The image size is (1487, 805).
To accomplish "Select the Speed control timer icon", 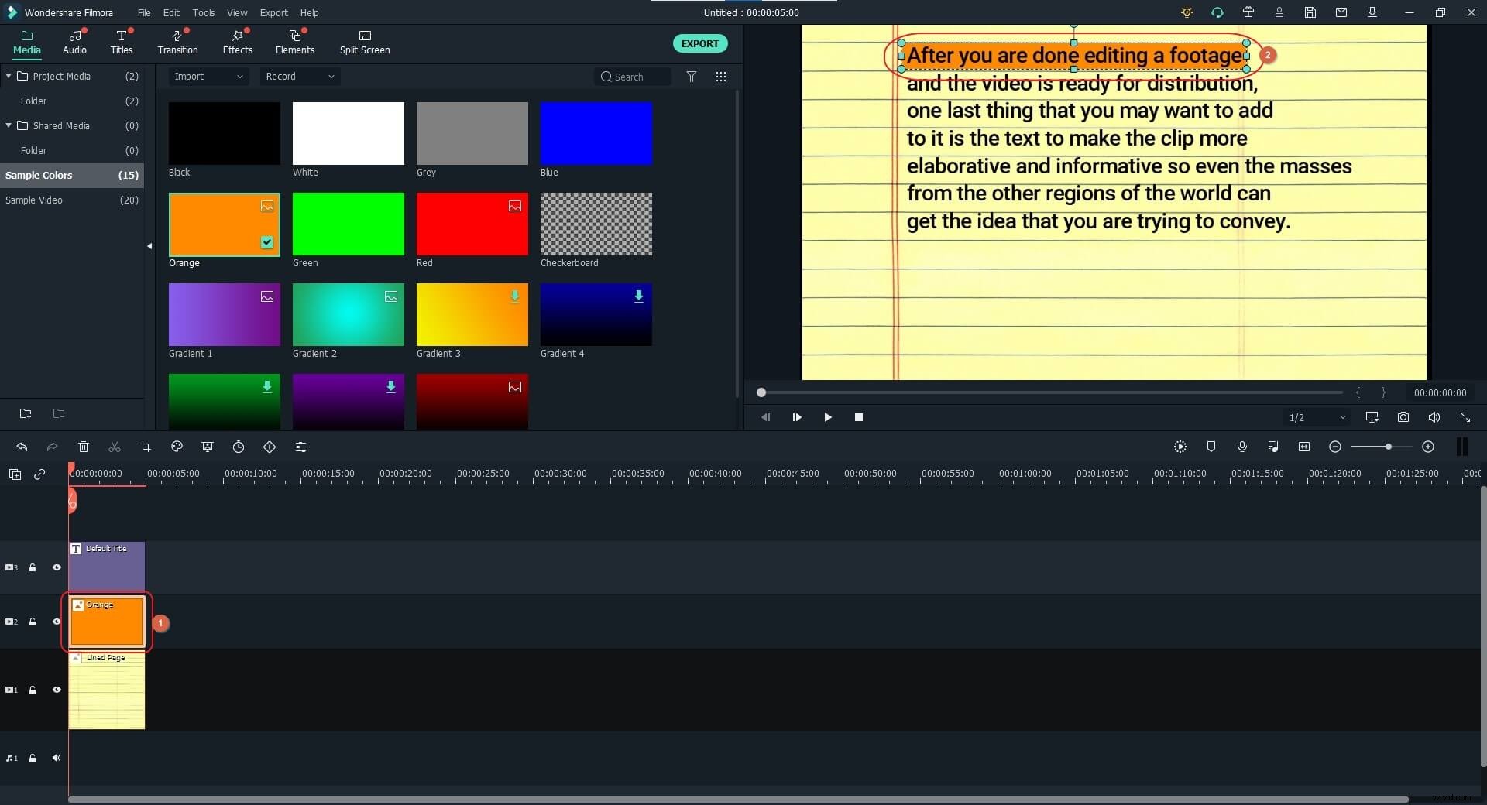I will click(x=239, y=447).
